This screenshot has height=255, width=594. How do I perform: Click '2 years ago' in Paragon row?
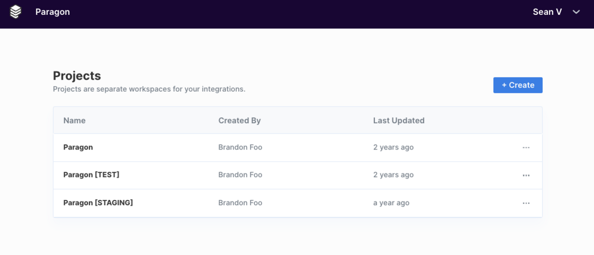click(x=394, y=147)
